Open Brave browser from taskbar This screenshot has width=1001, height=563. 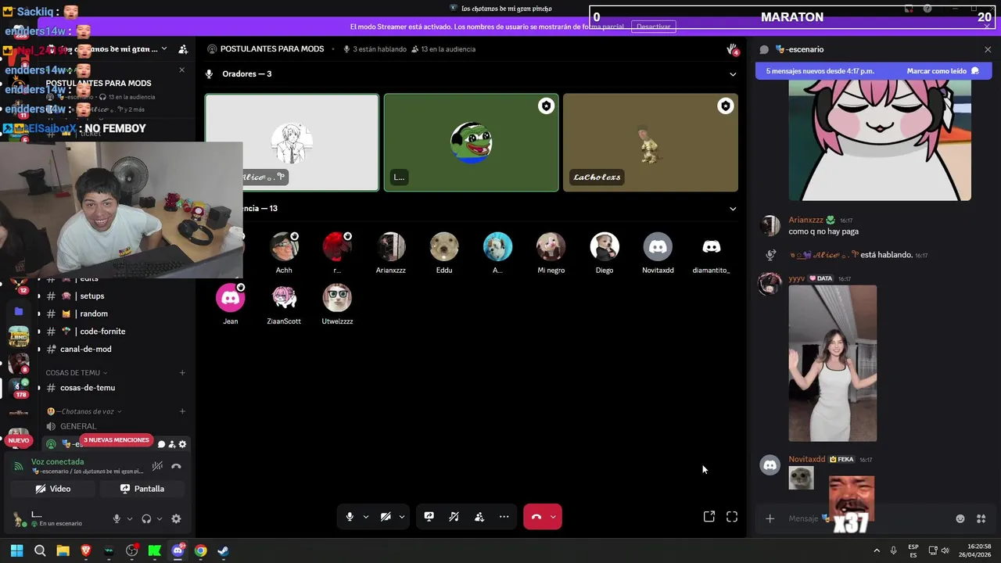tap(86, 550)
